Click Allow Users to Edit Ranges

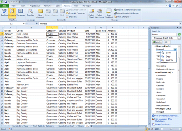tap(127, 13)
